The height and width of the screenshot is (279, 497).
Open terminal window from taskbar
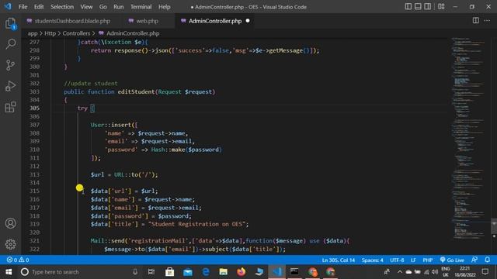click(x=294, y=272)
